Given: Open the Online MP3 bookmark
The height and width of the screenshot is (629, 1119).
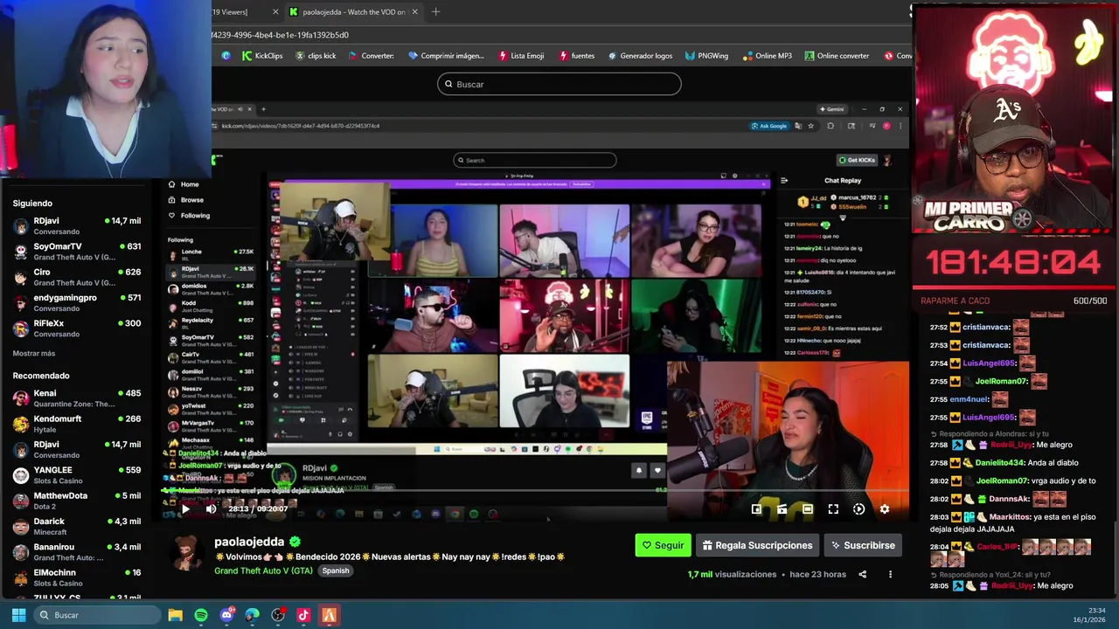Looking at the screenshot, I should [x=767, y=56].
